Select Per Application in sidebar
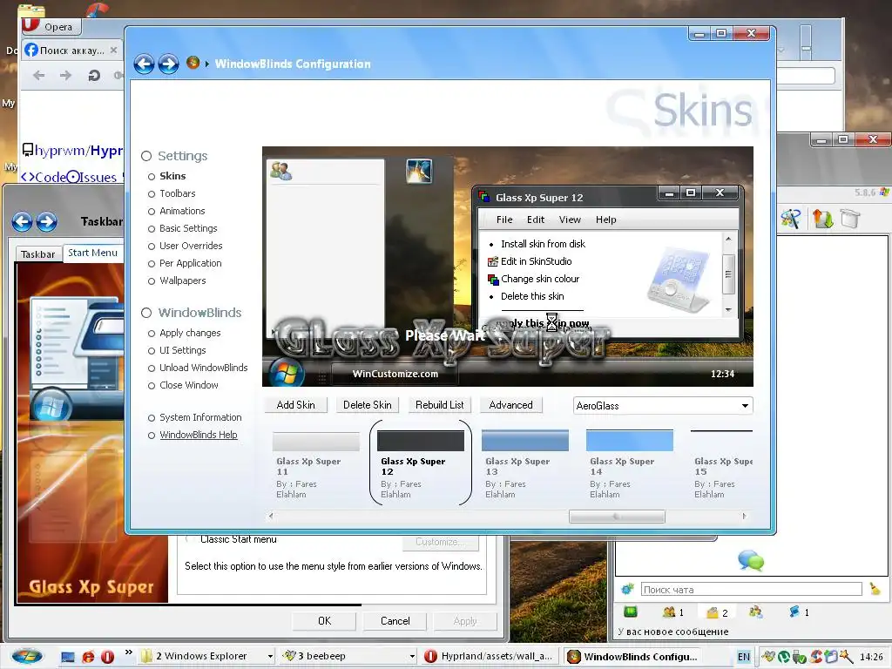 [x=190, y=263]
